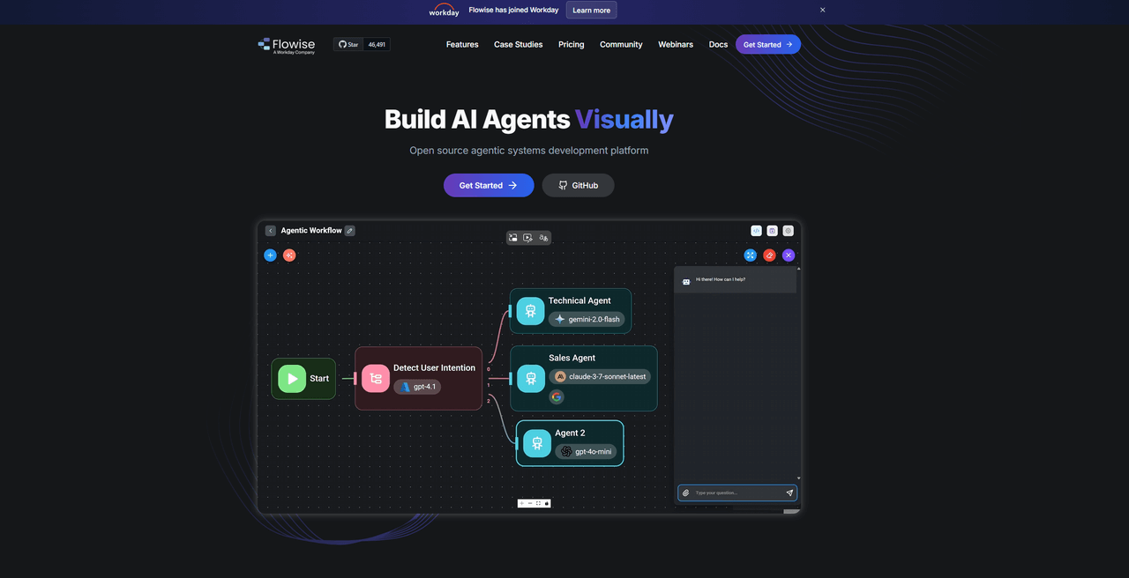Click the green Start node play icon
Image resolution: width=1129 pixels, height=578 pixels.
coord(292,379)
